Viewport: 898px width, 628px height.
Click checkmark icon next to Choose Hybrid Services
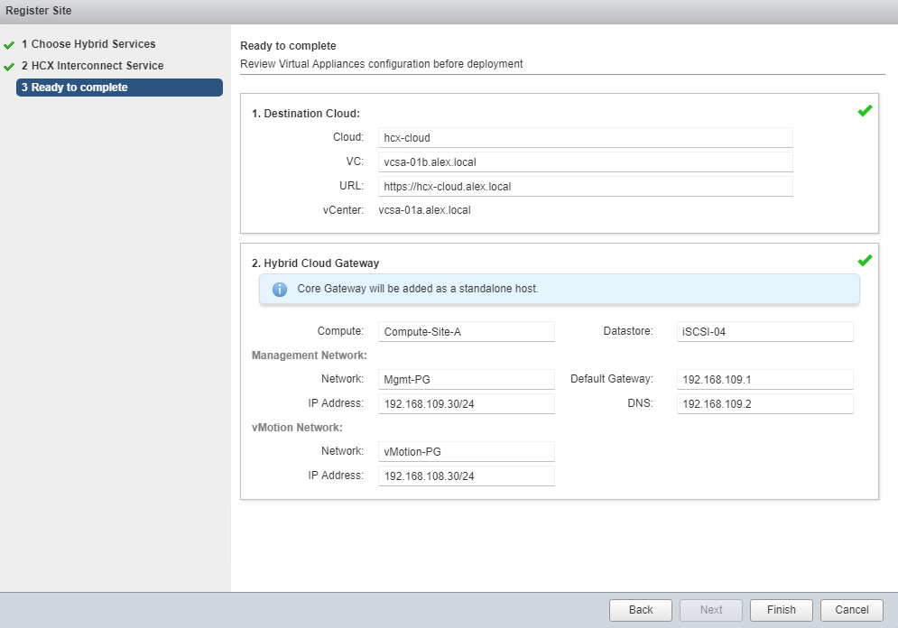pos(9,44)
